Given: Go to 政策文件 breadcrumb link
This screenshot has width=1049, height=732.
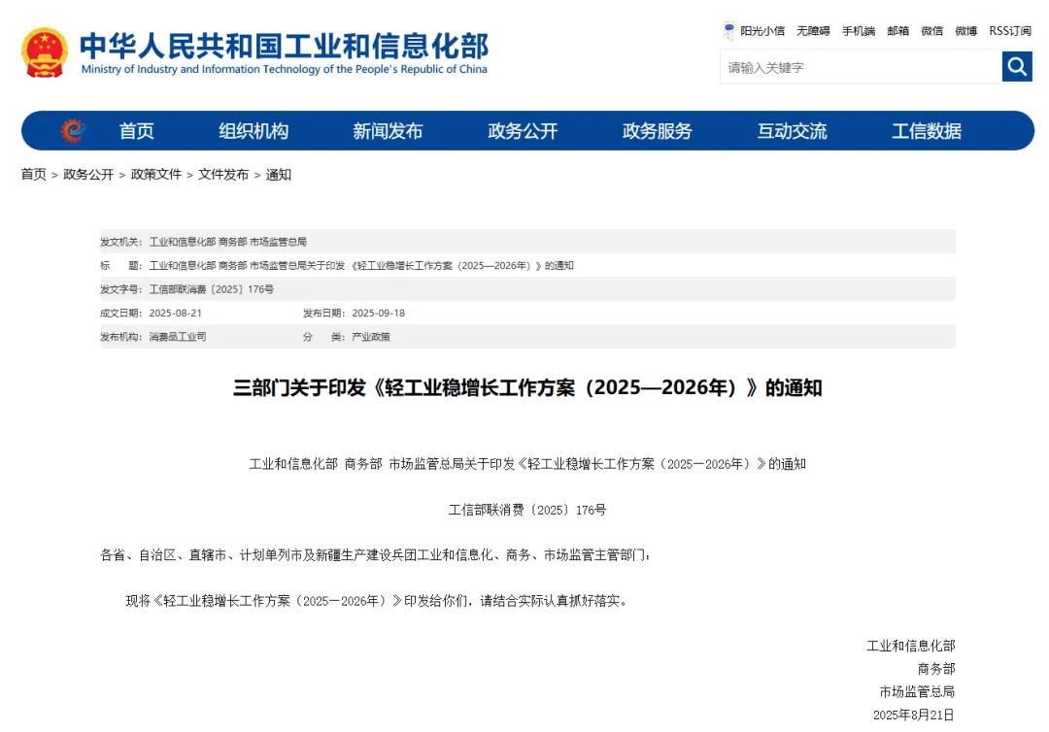Looking at the screenshot, I should coord(155,175).
